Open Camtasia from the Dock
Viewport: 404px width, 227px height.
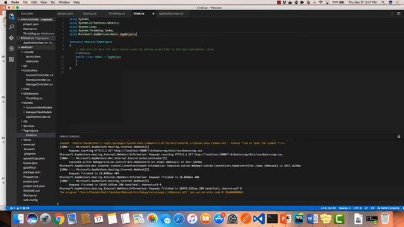[x=339, y=219]
